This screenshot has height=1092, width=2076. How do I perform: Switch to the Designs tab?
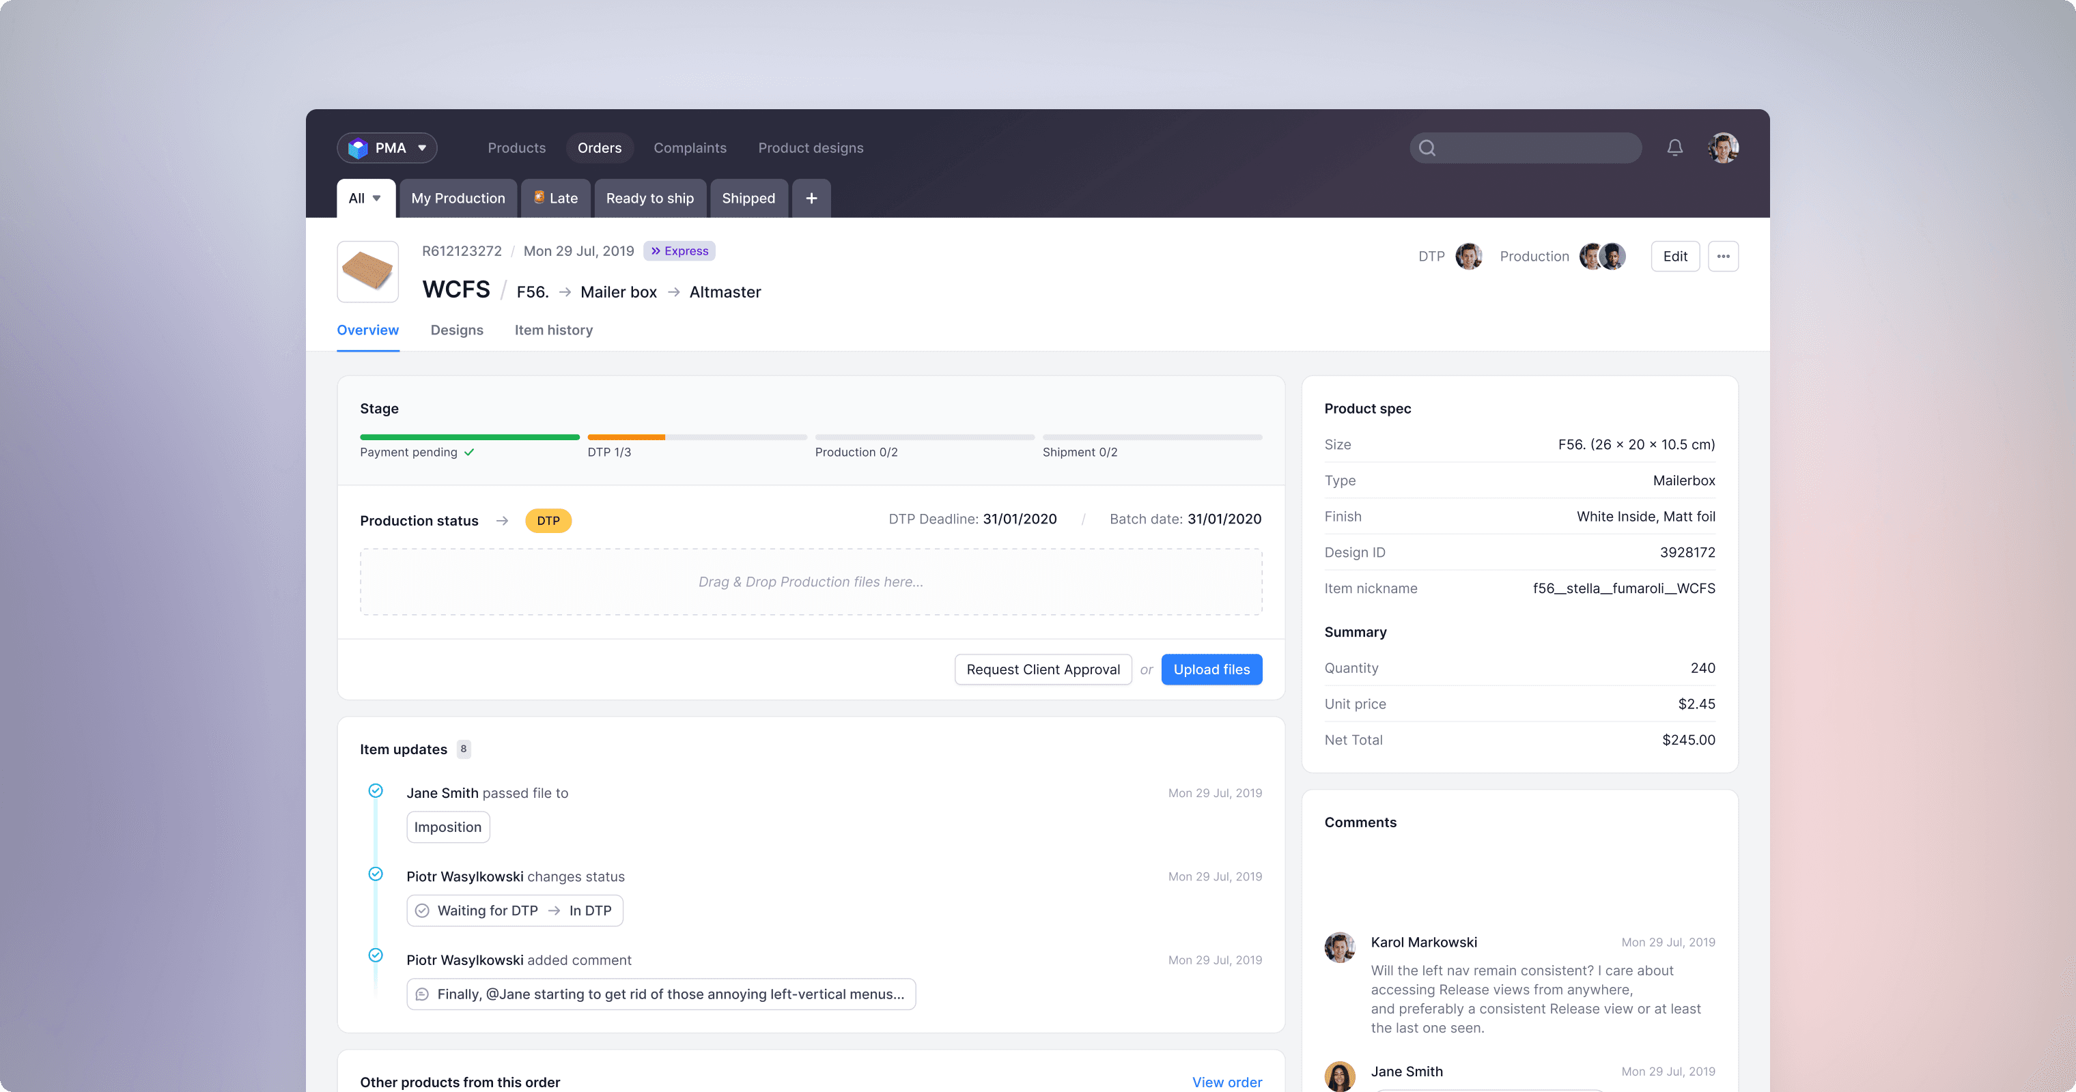[x=456, y=330]
